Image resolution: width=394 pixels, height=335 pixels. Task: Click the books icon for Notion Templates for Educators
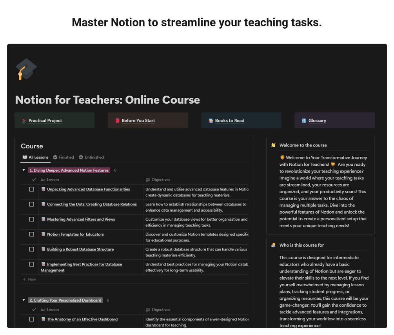click(x=43, y=234)
